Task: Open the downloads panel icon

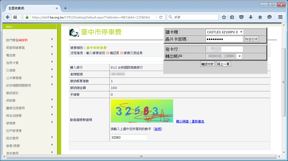Action: pyautogui.click(x=251, y=17)
